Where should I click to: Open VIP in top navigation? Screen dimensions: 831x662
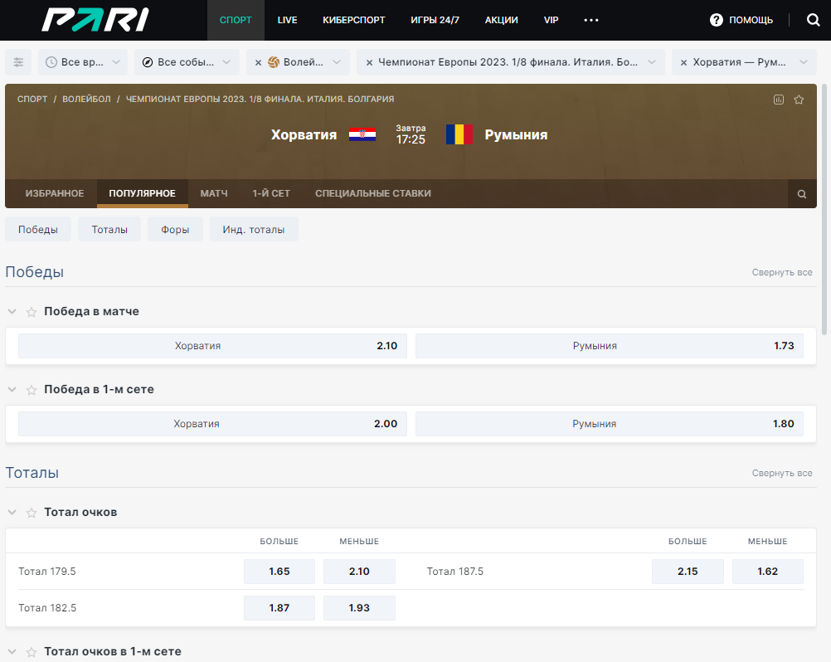552,20
